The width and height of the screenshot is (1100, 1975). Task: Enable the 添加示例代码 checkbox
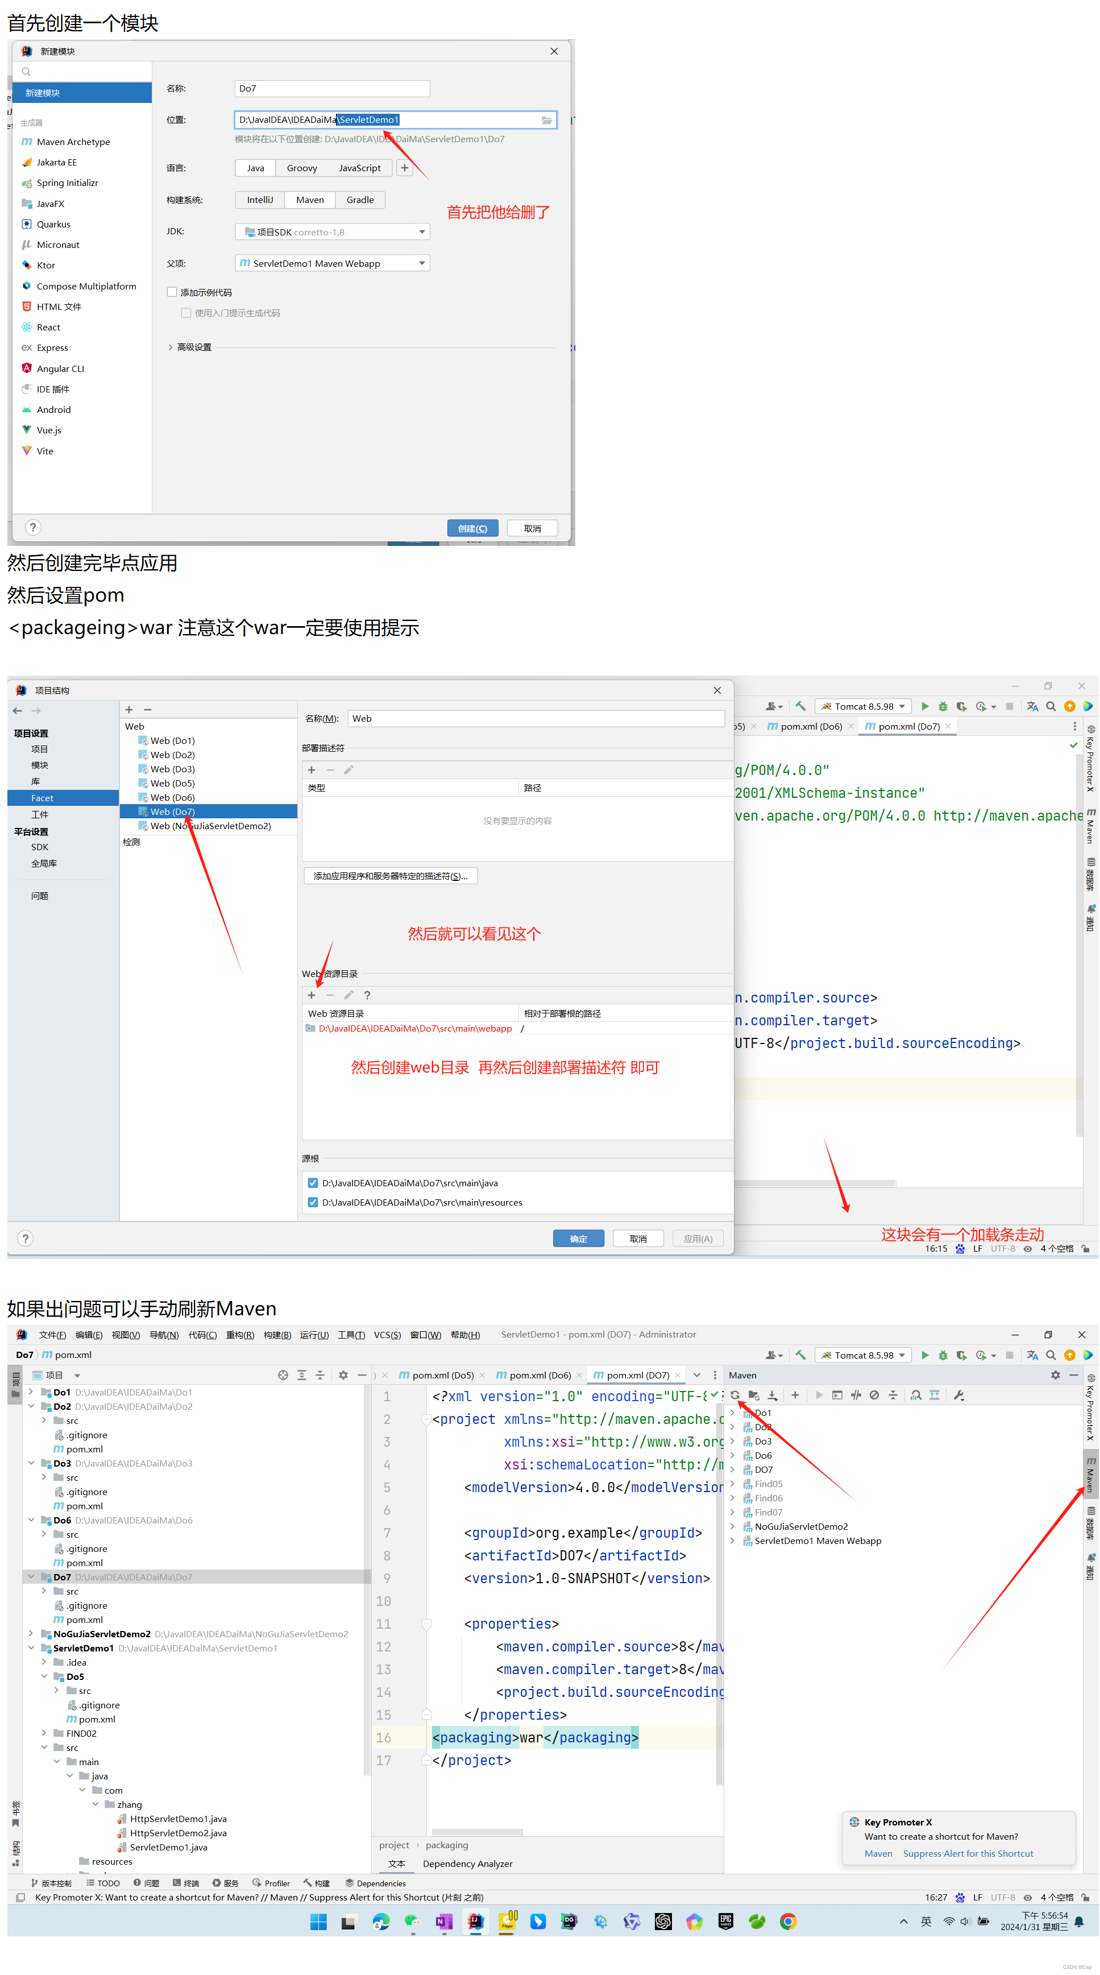172,292
